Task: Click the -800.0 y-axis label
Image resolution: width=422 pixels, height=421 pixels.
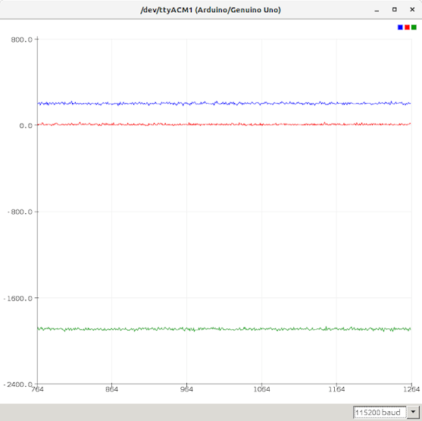Action: (20, 212)
